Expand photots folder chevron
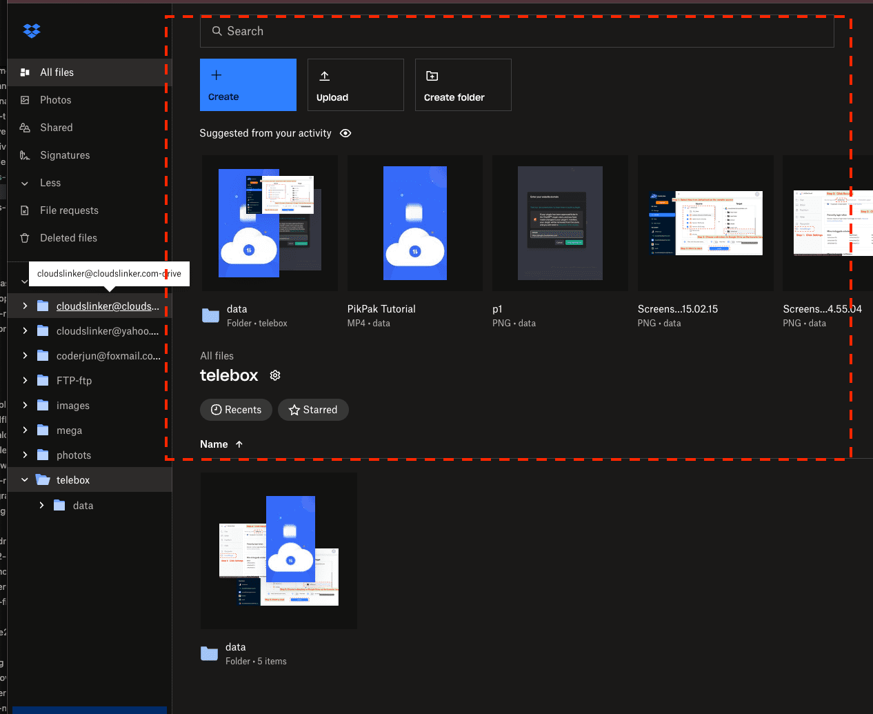This screenshot has height=714, width=873. click(25, 455)
